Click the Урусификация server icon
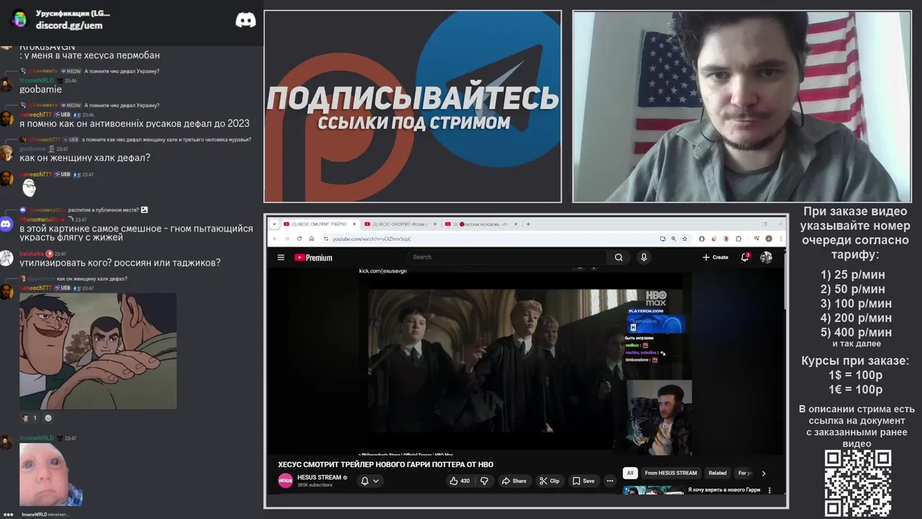 [19, 19]
